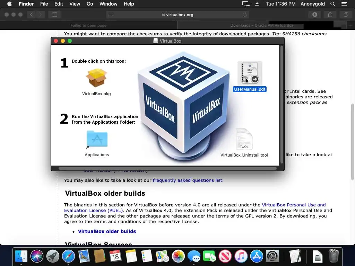Open the File menu
The height and width of the screenshot is (266, 355).
(x=44, y=4)
